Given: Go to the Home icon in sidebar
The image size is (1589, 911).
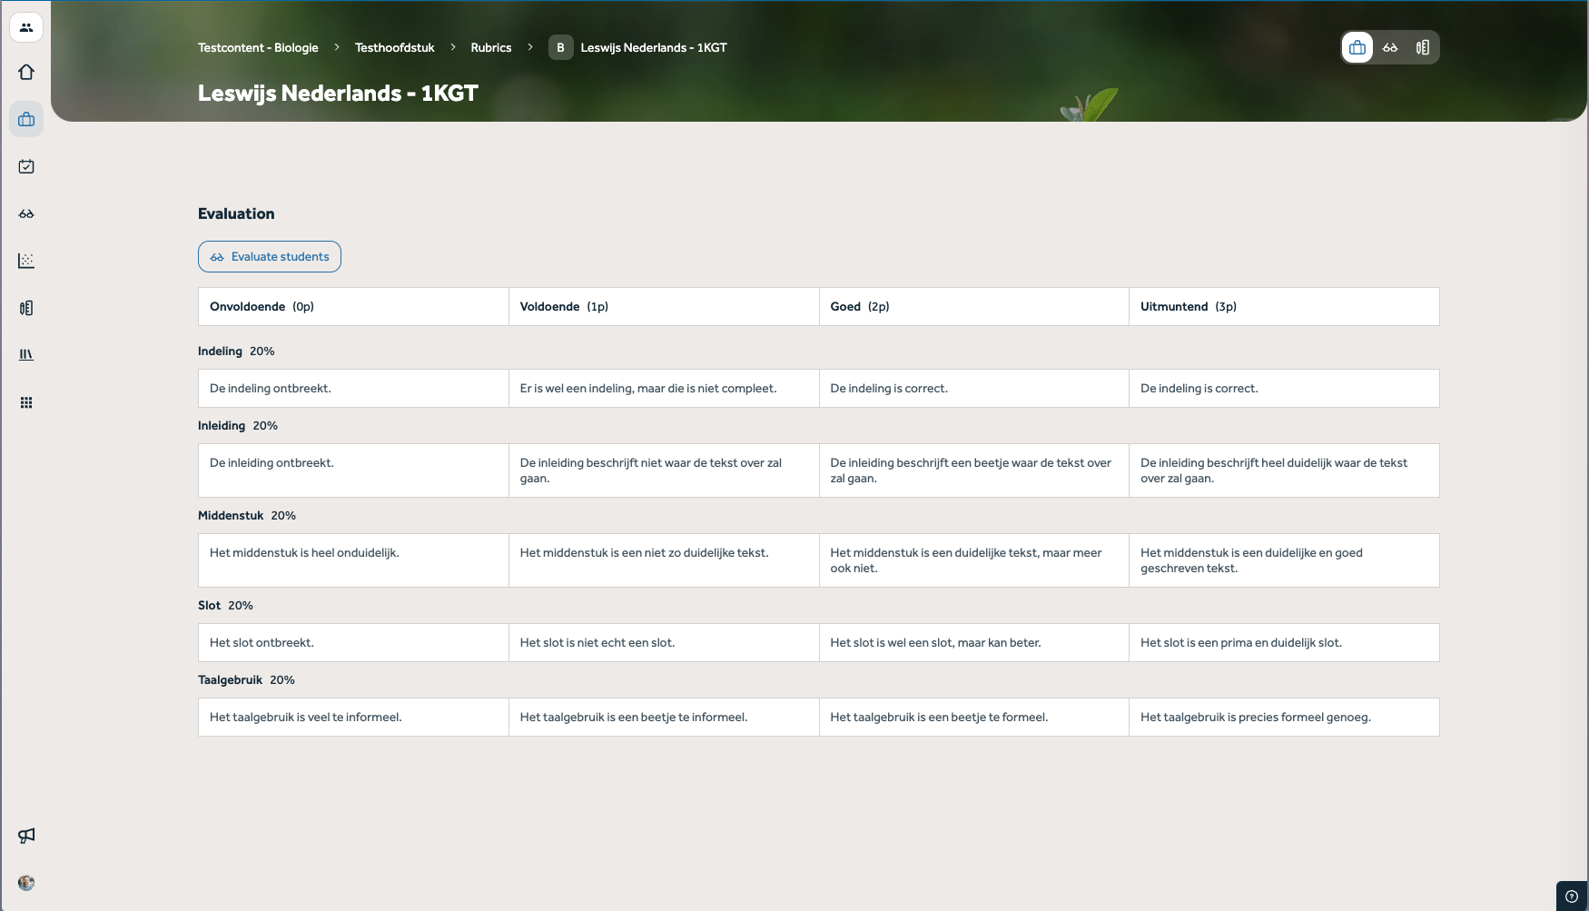Looking at the screenshot, I should 26,73.
